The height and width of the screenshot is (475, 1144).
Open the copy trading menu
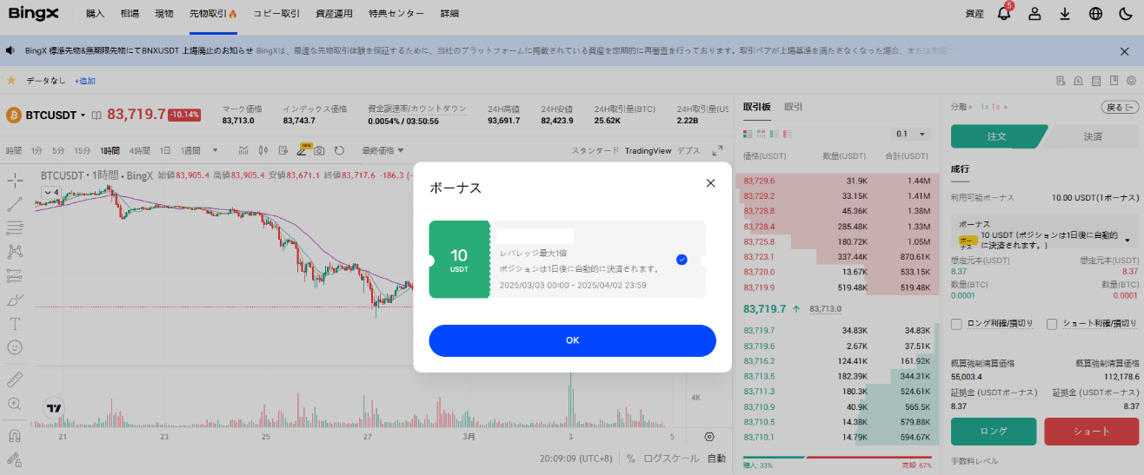point(277,14)
